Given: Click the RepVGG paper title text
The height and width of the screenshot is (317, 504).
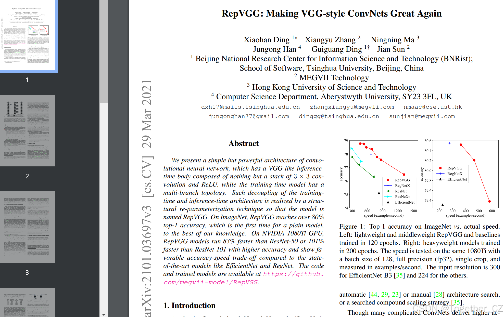Looking at the screenshot, I should 331,14.
